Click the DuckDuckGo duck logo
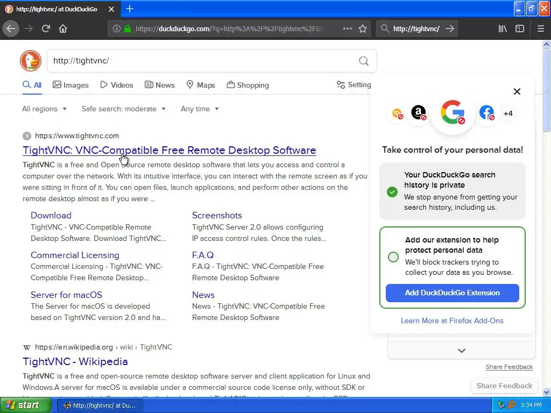 [31, 61]
